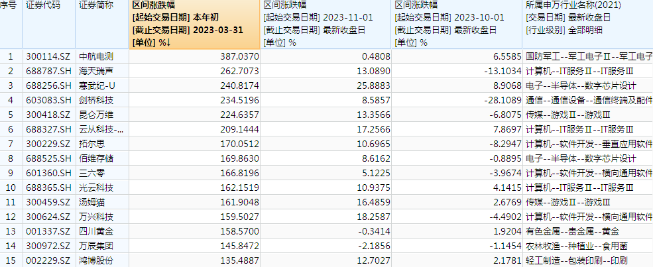Screen dimensions: 653x267
Task: Select stock name 四川黄金
Action: point(96,232)
